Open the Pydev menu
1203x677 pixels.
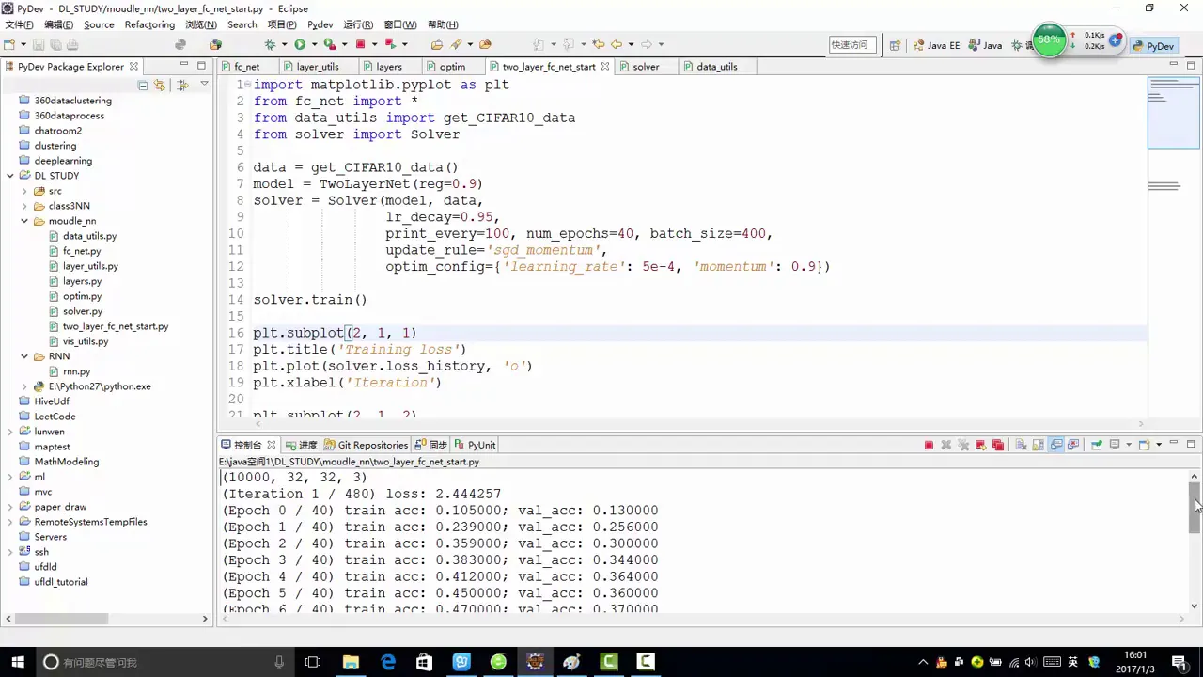(320, 24)
